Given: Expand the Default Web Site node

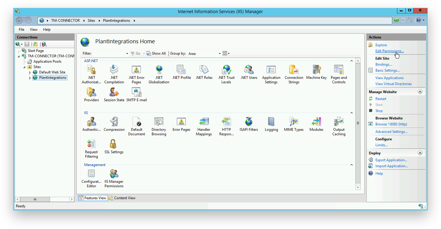Looking at the screenshot, I should (30, 72).
